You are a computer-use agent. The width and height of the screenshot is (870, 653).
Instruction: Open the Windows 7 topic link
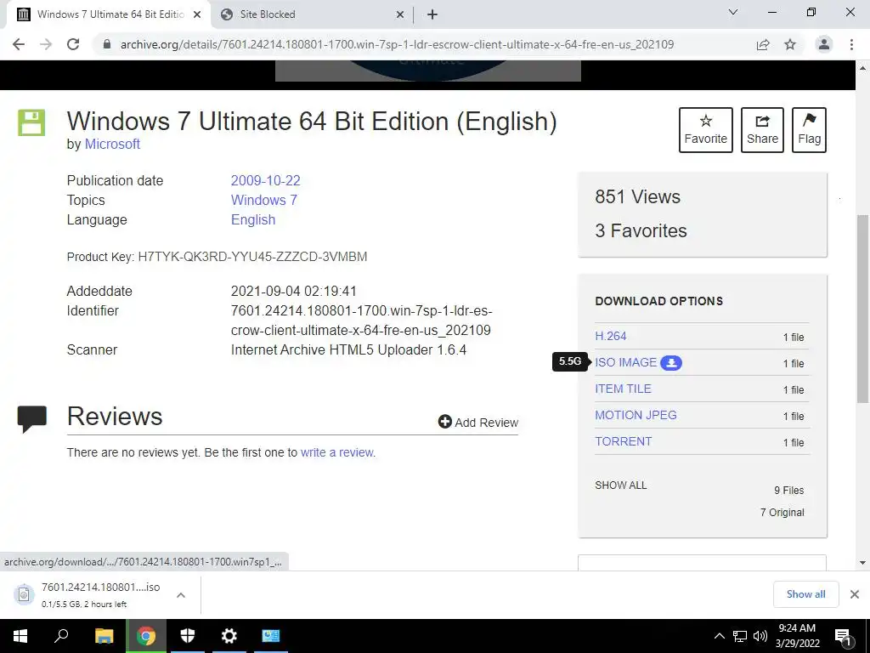[x=263, y=200]
